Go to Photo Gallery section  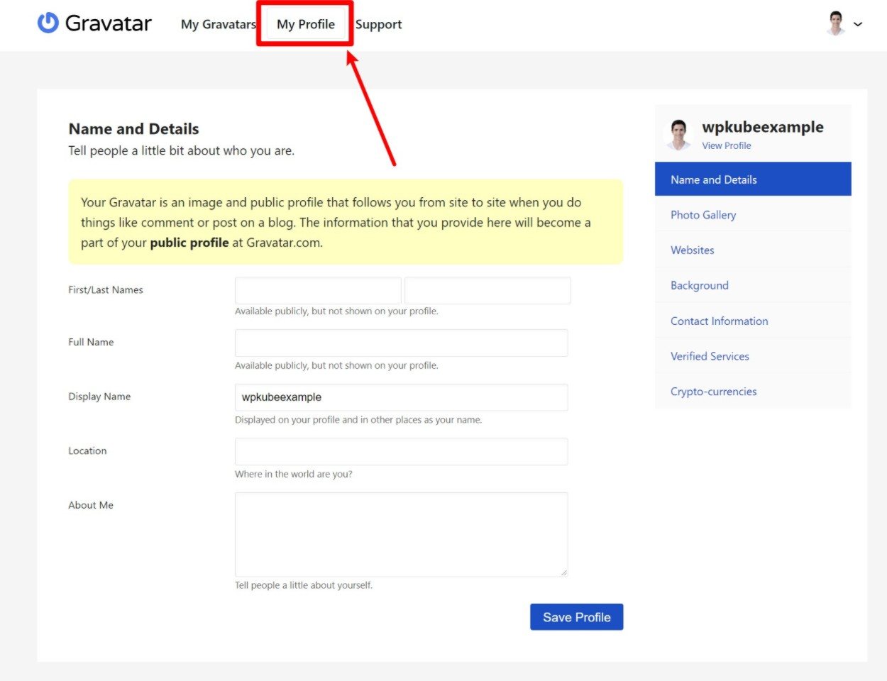(753, 215)
